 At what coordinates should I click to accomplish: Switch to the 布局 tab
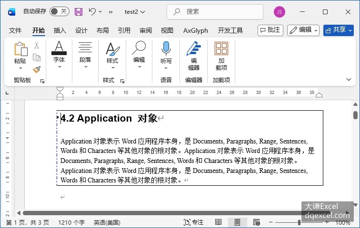click(103, 30)
